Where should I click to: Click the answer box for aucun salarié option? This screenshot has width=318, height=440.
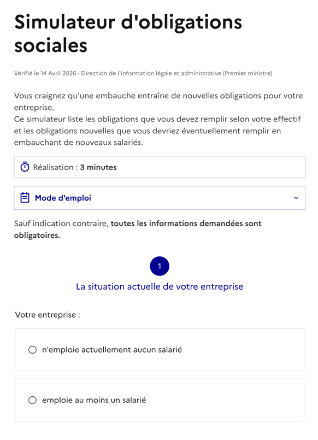(159, 350)
